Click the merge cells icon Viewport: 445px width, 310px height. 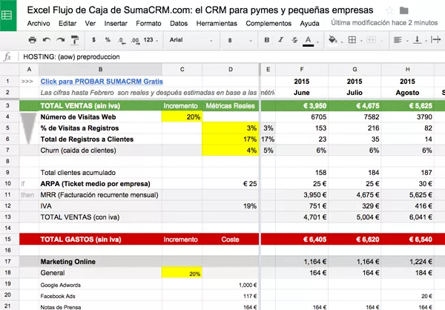[x=371, y=40]
